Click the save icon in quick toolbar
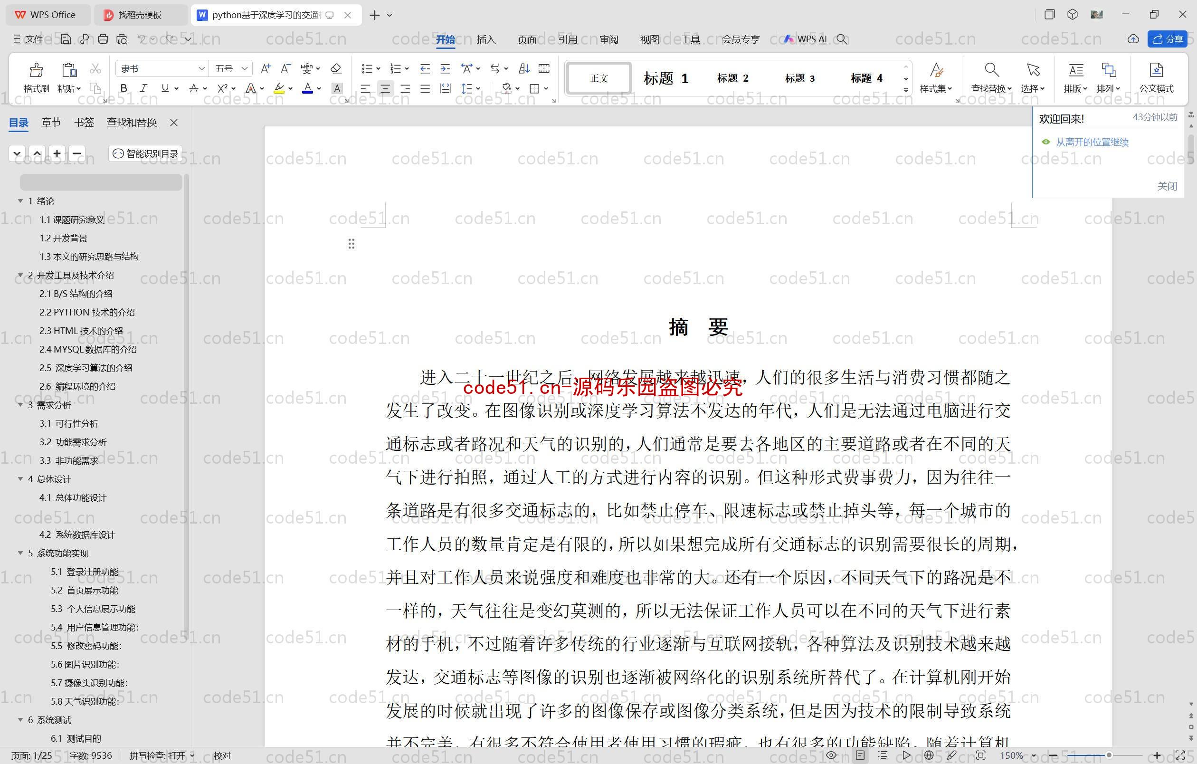Screen dimensions: 1197x764 66,39
